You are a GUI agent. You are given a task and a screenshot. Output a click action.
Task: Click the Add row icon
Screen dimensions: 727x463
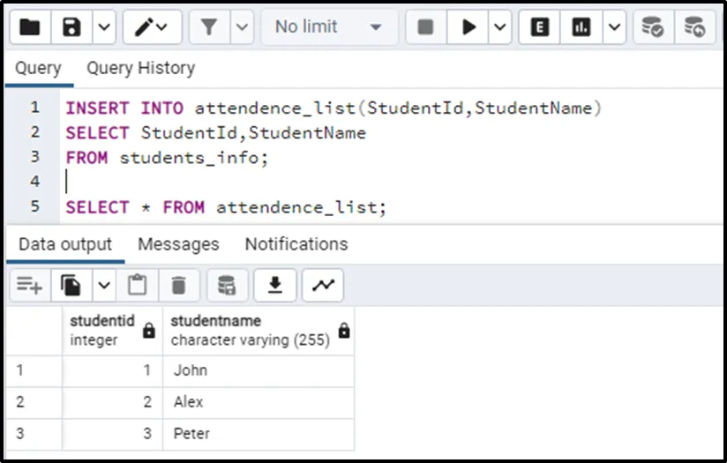(x=29, y=285)
